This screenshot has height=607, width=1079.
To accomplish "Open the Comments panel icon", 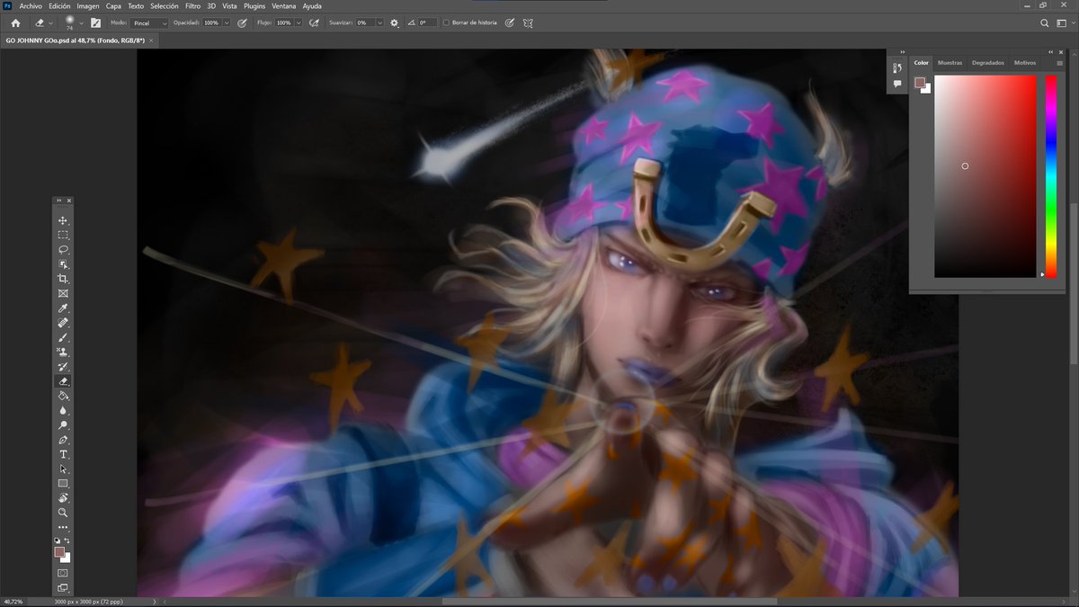I will pyautogui.click(x=896, y=84).
